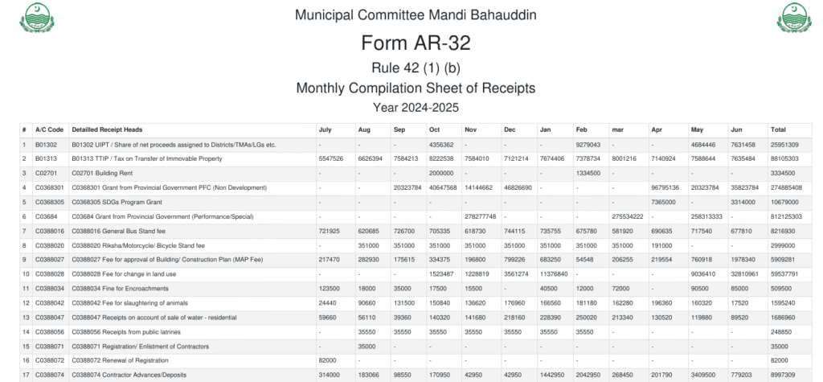This screenshot has width=823, height=382.
Task: Click the 'Form AR-32' heading
Action: point(416,43)
